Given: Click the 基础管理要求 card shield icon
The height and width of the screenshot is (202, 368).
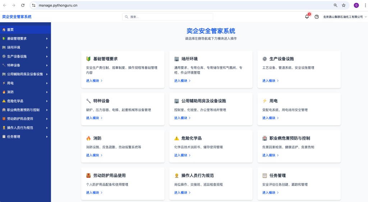Looking at the screenshot, I should (88, 59).
